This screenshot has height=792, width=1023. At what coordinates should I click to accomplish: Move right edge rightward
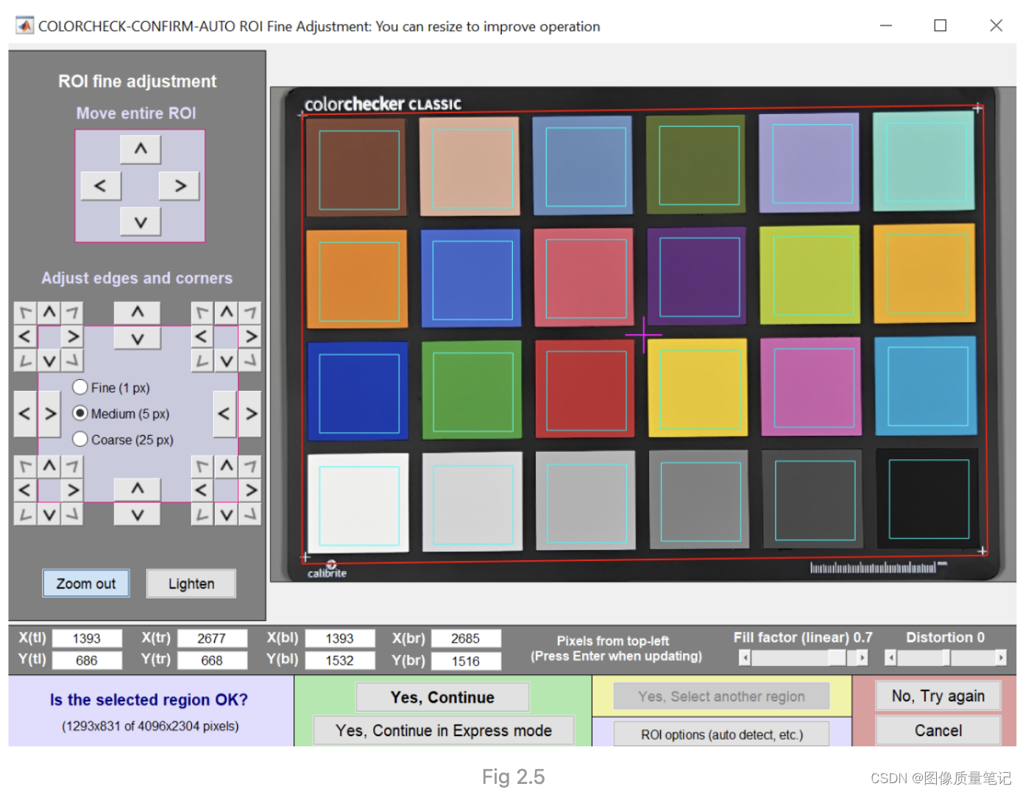250,414
